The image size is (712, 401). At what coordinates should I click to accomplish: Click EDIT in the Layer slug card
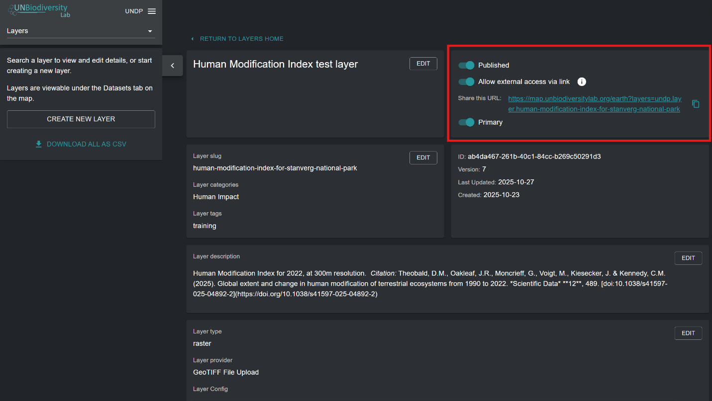423,158
